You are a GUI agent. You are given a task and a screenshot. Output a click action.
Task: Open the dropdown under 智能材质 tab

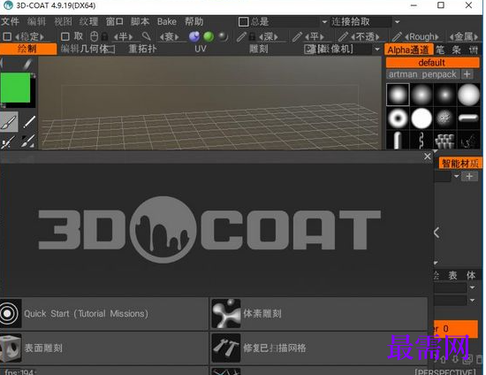point(456,176)
